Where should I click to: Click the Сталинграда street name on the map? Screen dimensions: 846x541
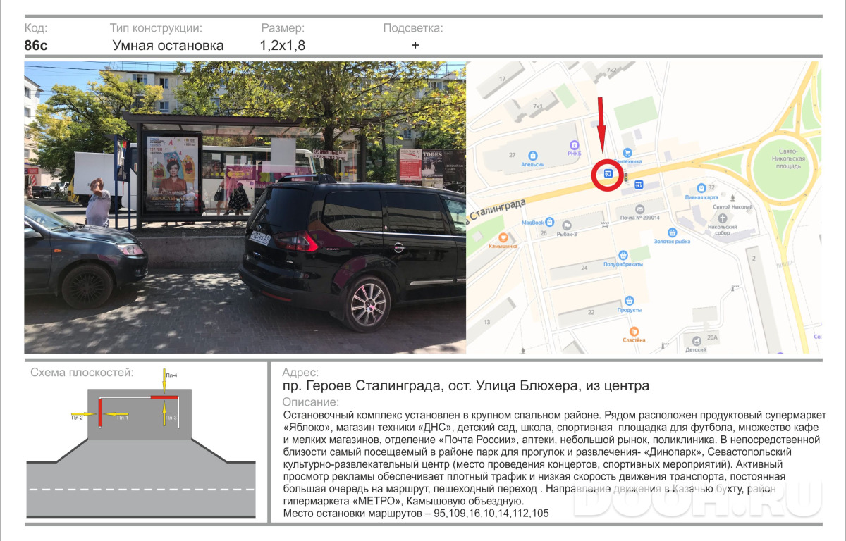coord(499,211)
